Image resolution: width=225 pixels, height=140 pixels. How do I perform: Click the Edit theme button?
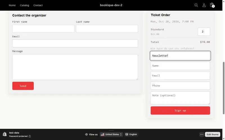[x=213, y=134]
